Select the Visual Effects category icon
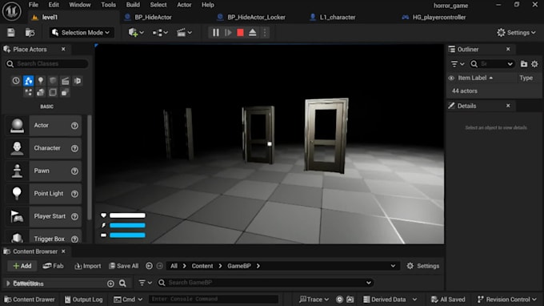The image size is (544, 306). 78,81
